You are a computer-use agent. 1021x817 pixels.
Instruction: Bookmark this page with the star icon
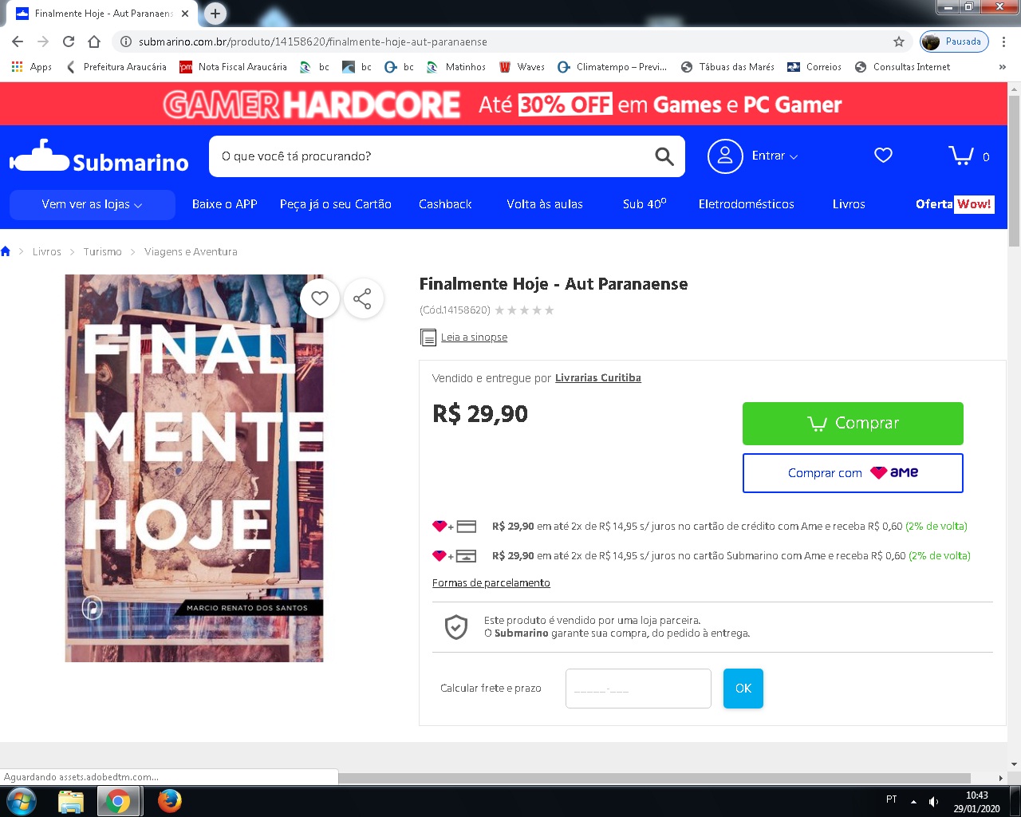pyautogui.click(x=899, y=41)
